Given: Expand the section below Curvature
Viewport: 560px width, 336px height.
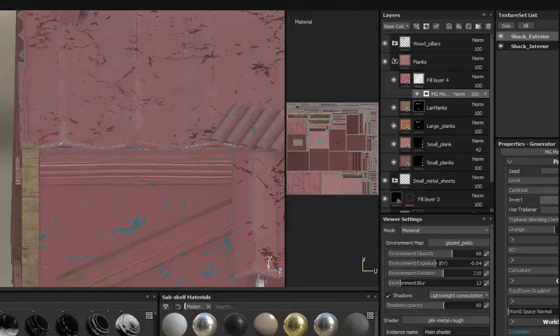Looking at the screenshot, I should [x=512, y=281].
